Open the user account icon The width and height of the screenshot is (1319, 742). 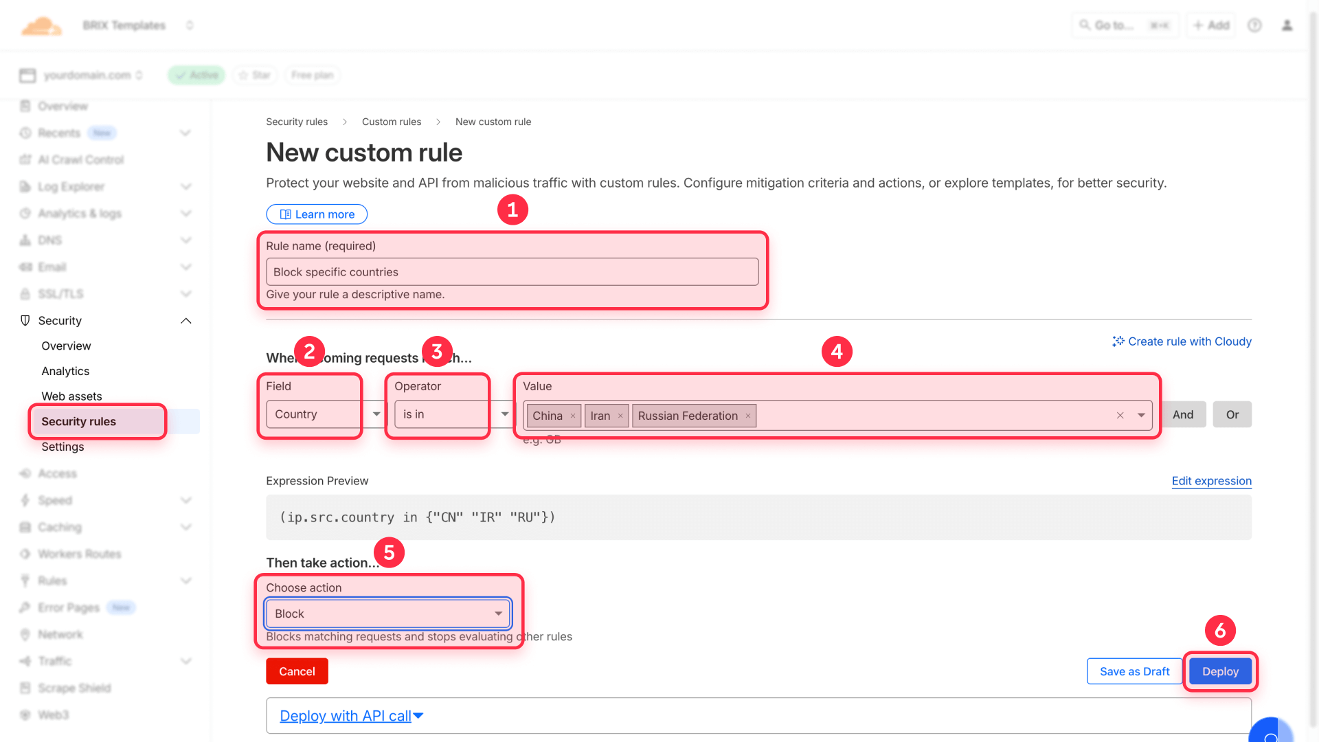[x=1287, y=25]
